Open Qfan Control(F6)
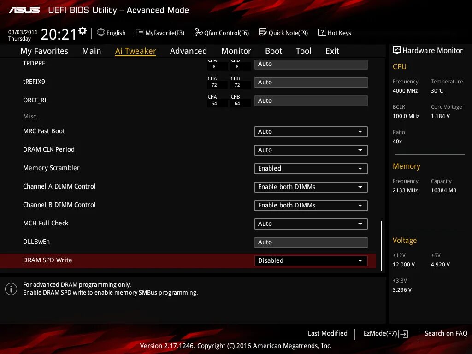 222,33
